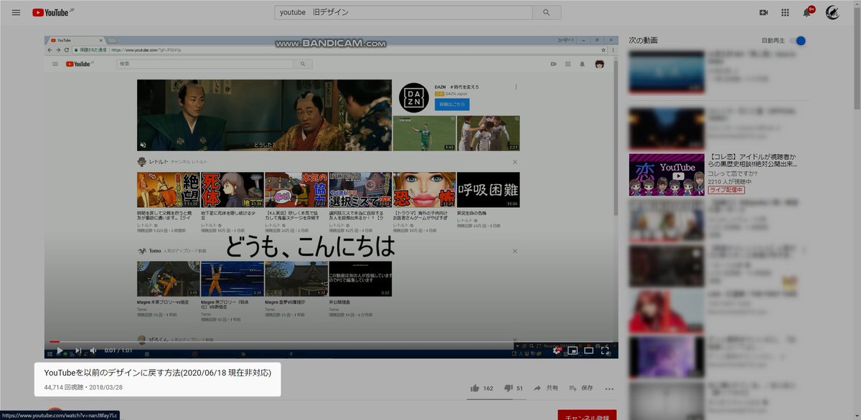Click the 次の動画 heading
This screenshot has height=420, width=861.
643,40
